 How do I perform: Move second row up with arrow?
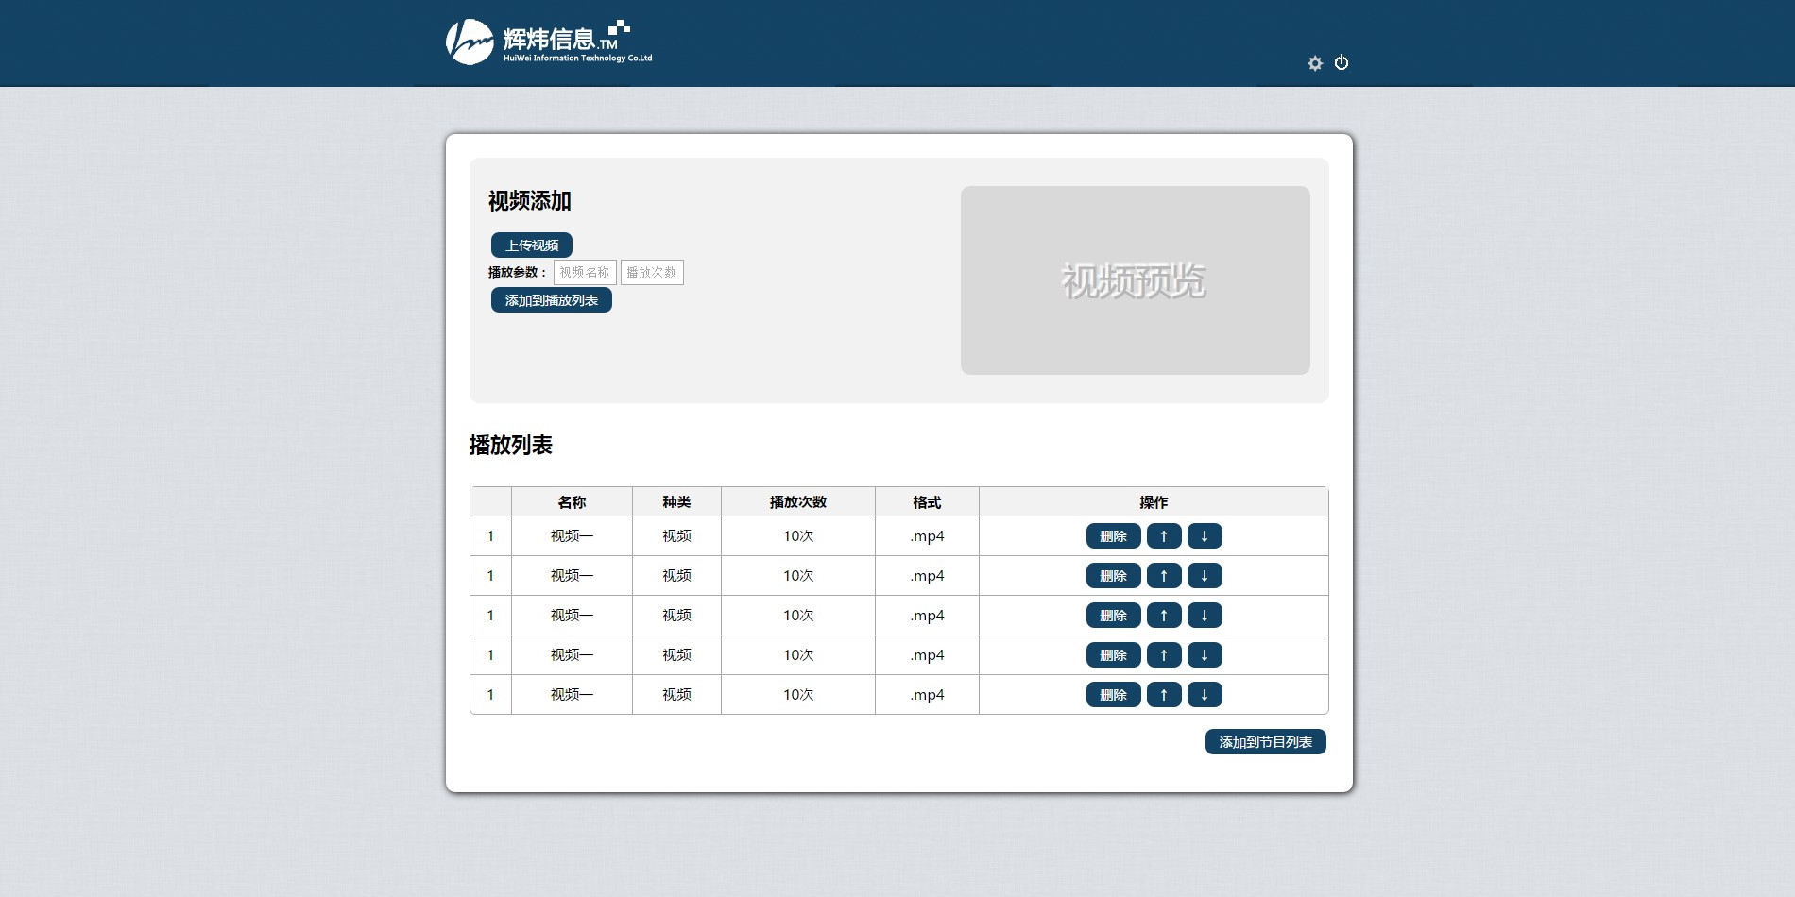tap(1164, 576)
